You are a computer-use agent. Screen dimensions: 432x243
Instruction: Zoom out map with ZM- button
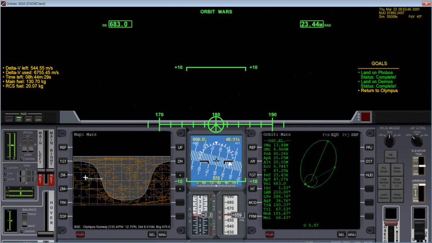click(x=63, y=175)
